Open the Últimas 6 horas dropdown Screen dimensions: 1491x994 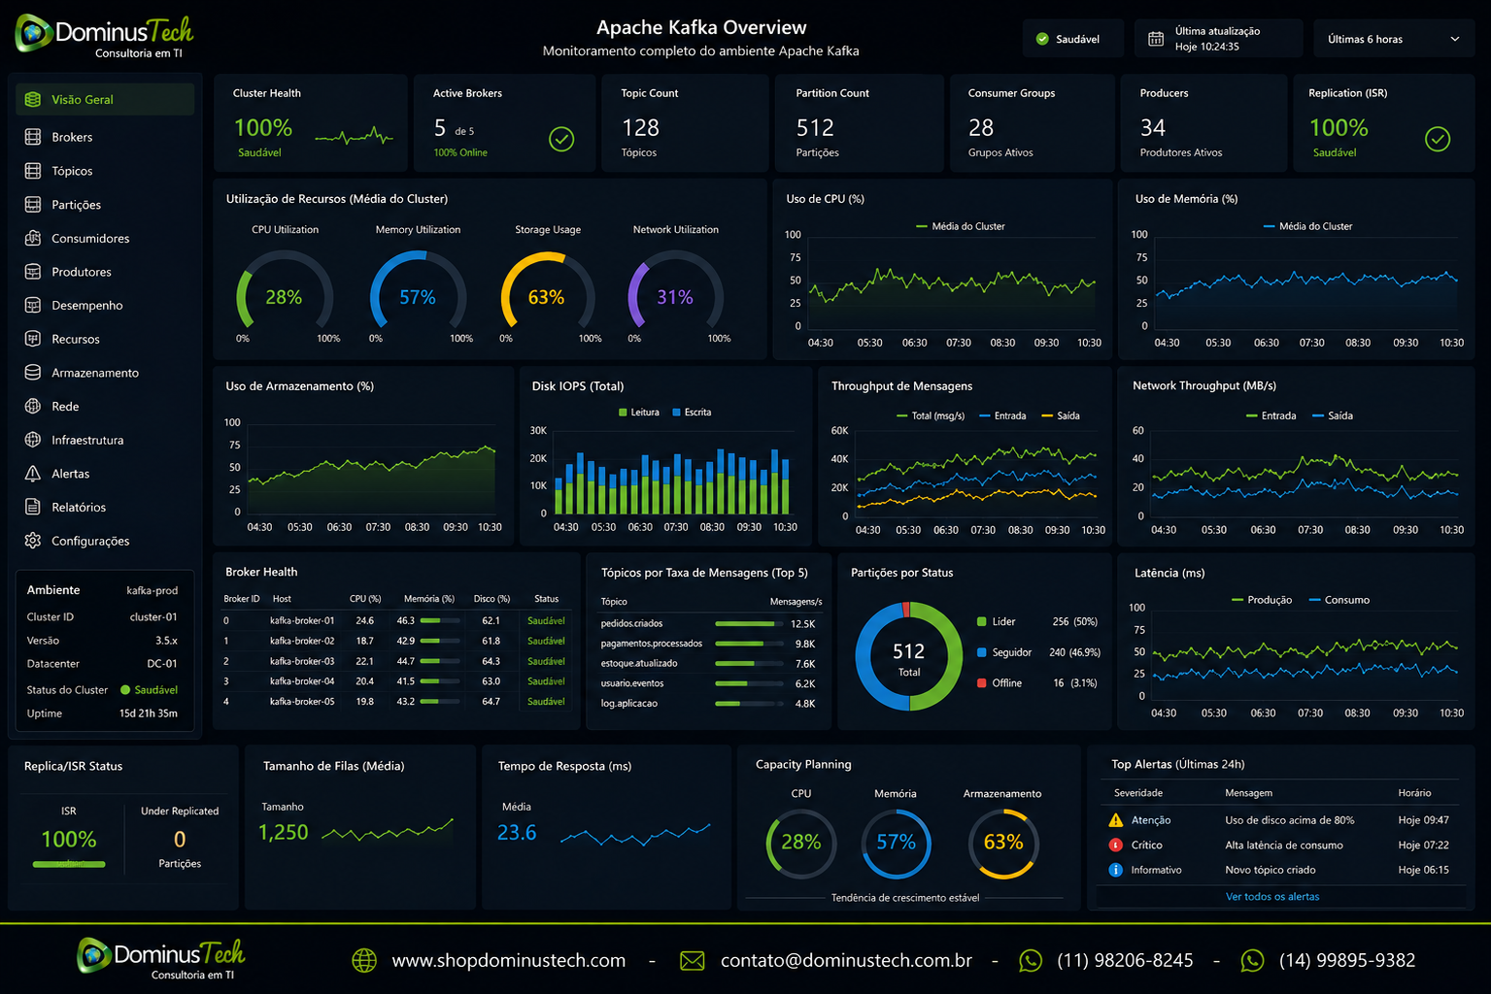(x=1394, y=39)
